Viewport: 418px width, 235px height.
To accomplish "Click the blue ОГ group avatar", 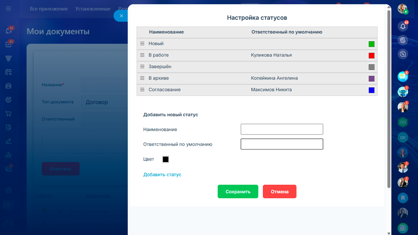I will click(403, 137).
